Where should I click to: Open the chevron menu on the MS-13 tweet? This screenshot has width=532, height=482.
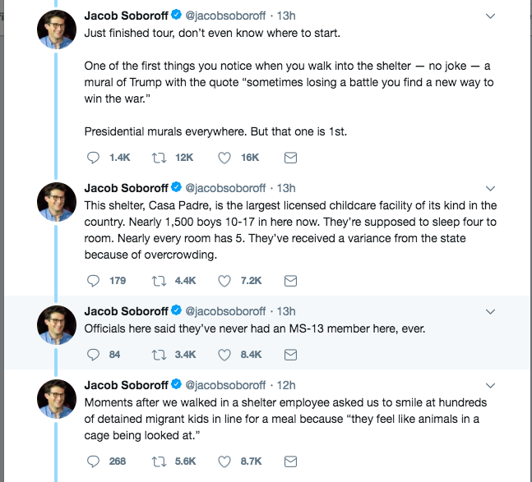[x=491, y=311]
